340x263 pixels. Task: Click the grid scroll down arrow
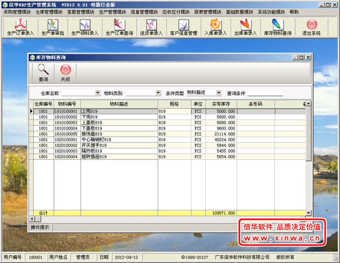[308, 213]
